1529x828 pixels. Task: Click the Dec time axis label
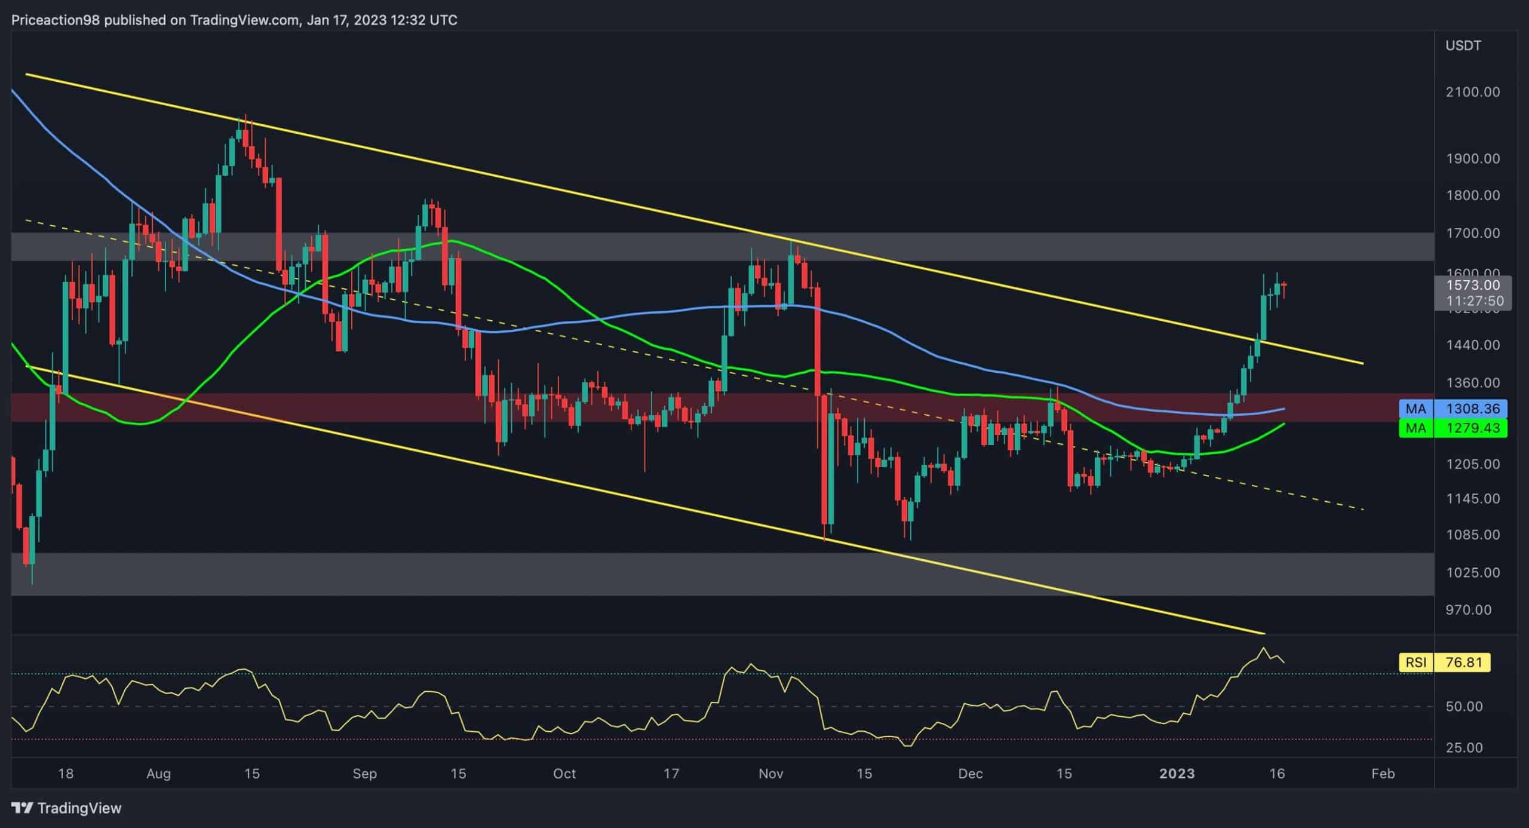[x=970, y=774]
